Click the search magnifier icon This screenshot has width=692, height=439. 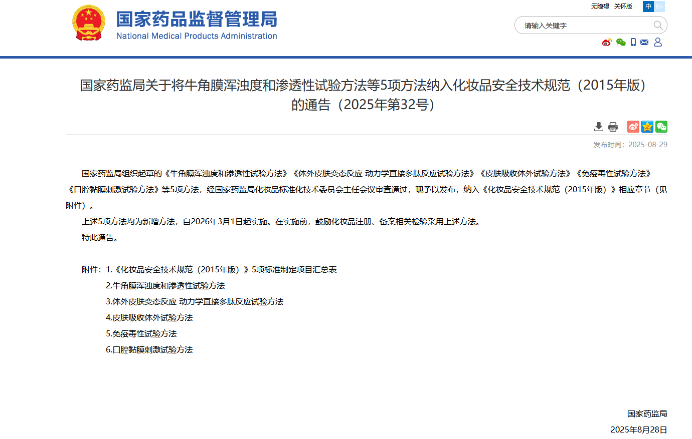click(657, 25)
